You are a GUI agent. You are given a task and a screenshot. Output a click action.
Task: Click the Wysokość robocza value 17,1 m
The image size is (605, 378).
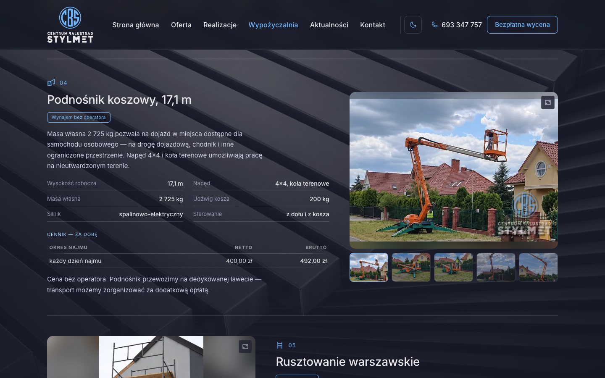click(175, 184)
